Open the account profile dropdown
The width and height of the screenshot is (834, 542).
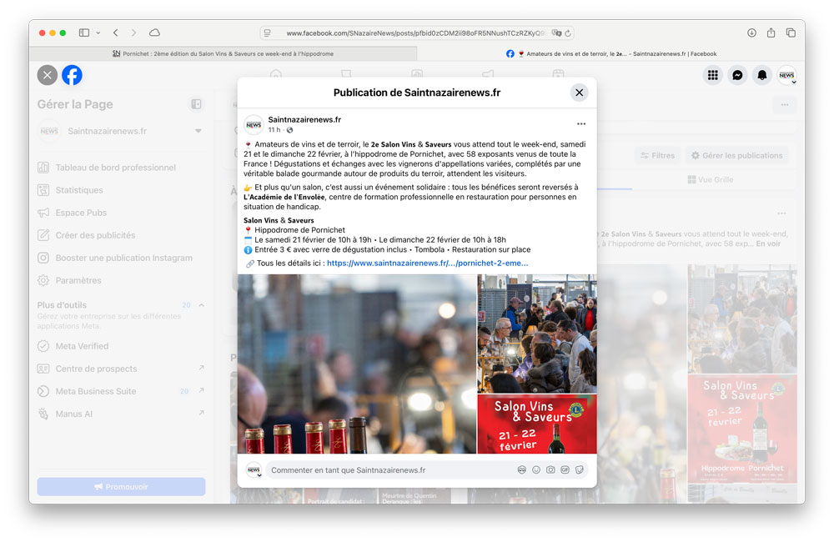tap(786, 76)
